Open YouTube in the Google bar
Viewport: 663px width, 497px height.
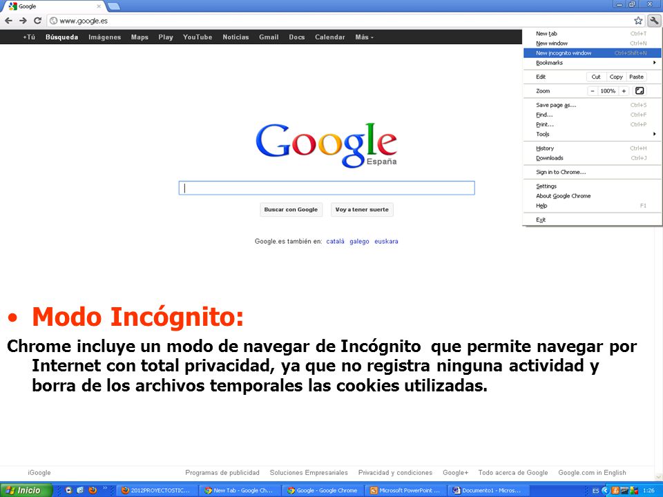[x=198, y=37]
